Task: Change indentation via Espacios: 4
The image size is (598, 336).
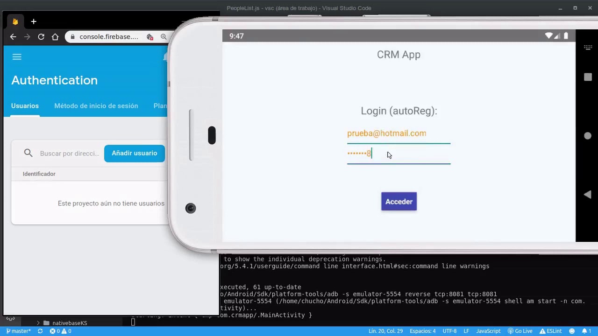Action: coord(423,331)
